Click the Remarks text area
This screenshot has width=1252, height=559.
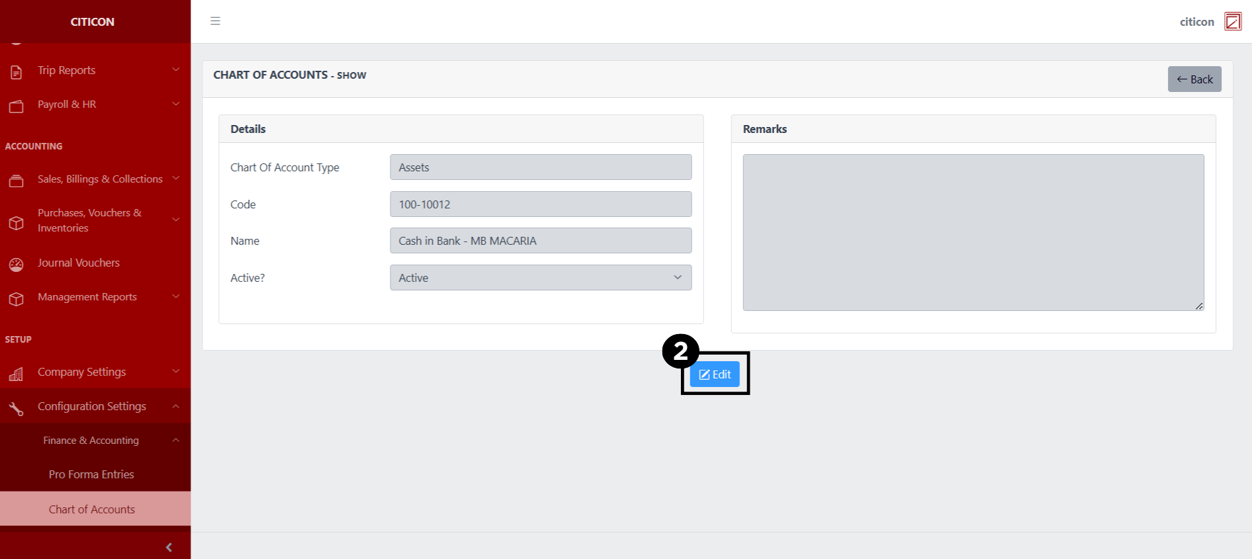[973, 232]
